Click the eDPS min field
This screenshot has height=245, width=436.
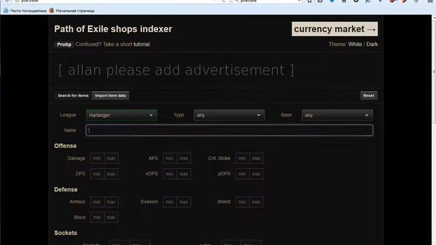(170, 174)
